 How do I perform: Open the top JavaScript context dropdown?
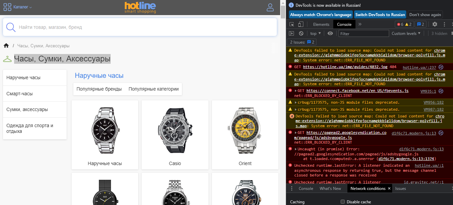click(315, 33)
